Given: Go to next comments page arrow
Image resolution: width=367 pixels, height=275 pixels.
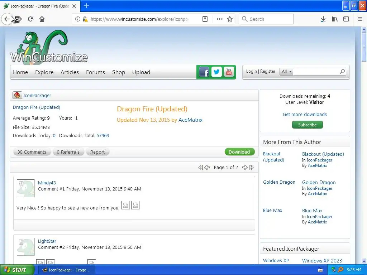Looking at the screenshot, I should (245, 168).
